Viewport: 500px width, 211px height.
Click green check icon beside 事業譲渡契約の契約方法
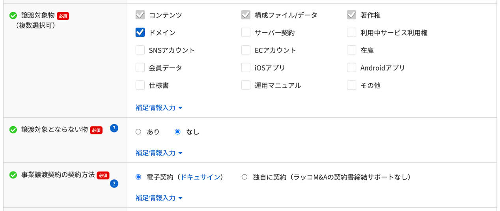(13, 175)
